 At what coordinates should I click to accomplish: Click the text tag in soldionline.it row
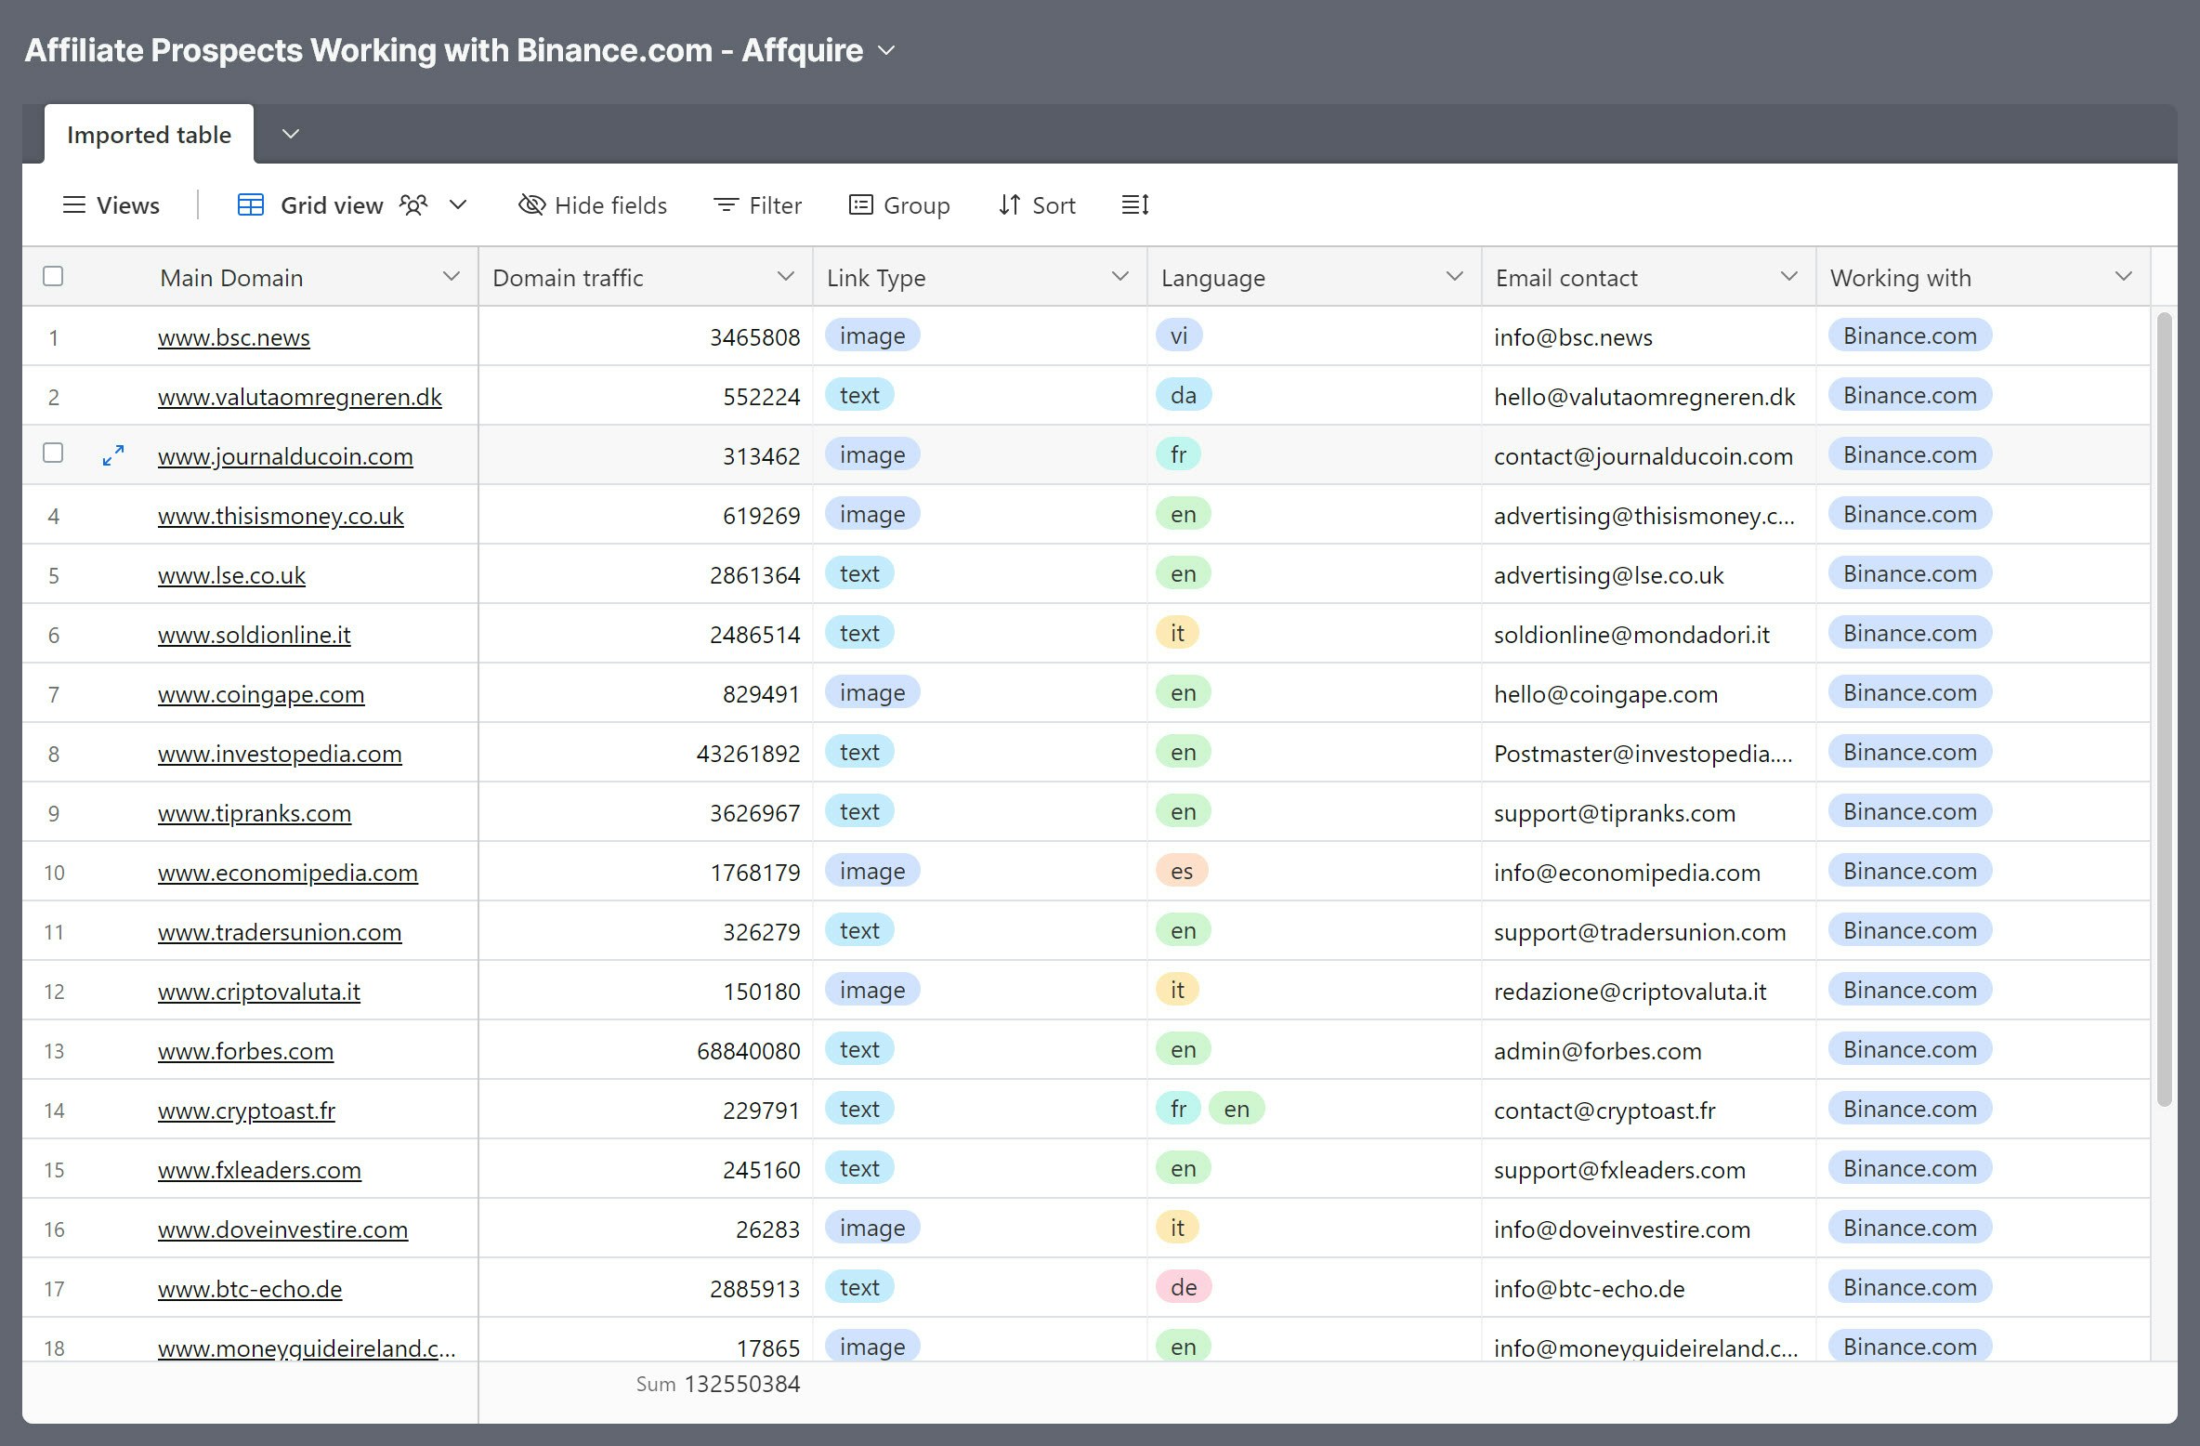point(859,633)
